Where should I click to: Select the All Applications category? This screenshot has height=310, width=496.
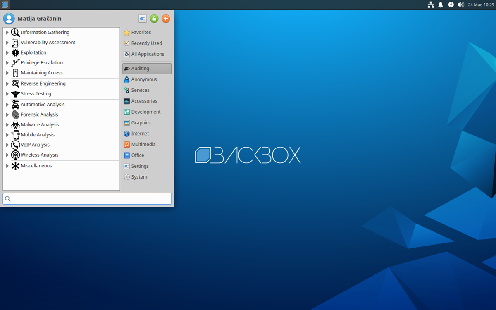click(x=147, y=54)
